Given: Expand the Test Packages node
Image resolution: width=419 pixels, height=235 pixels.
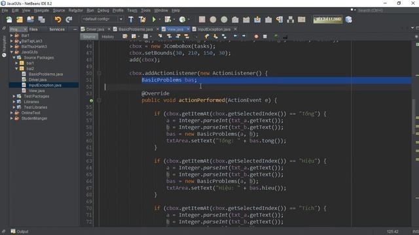Looking at the screenshot, I should pos(14,96).
